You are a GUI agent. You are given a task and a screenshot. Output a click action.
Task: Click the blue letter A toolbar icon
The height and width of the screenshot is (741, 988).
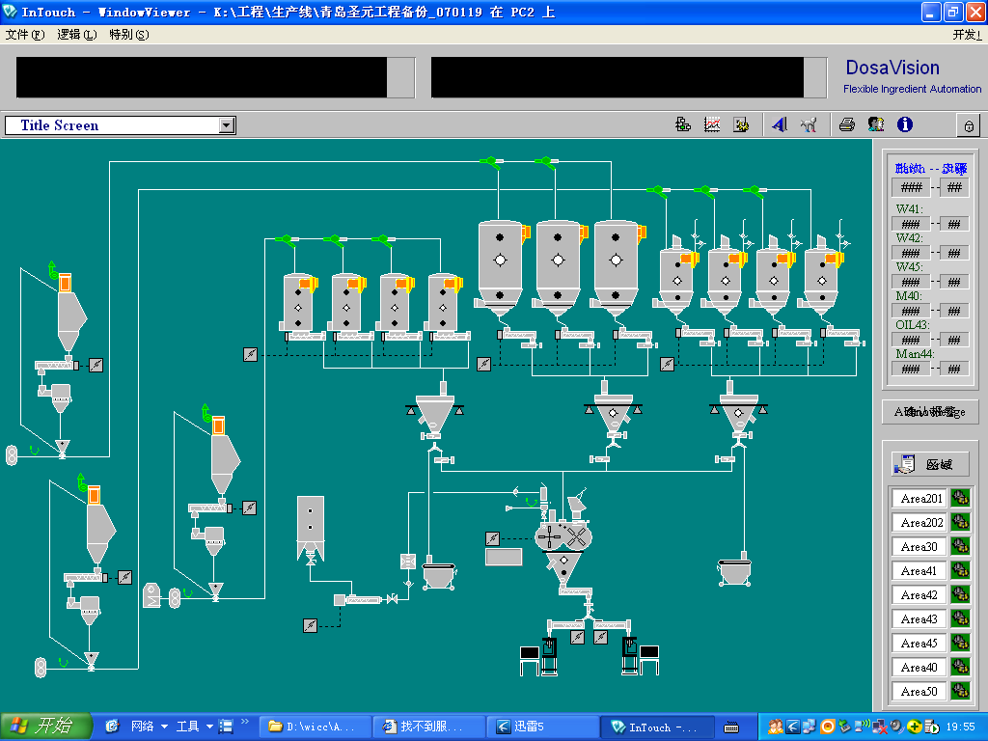[x=780, y=124]
